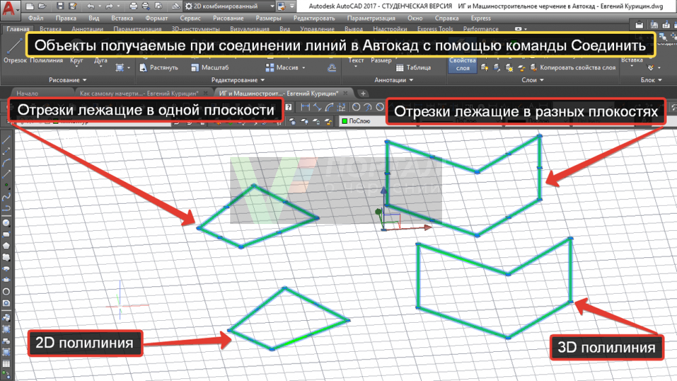Click the Текст annotation tool
The width and height of the screenshot is (677, 381).
pos(356,60)
